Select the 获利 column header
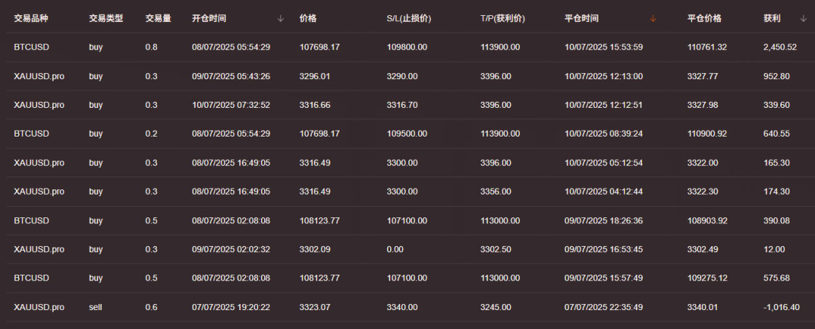The height and width of the screenshot is (329, 815). click(772, 18)
